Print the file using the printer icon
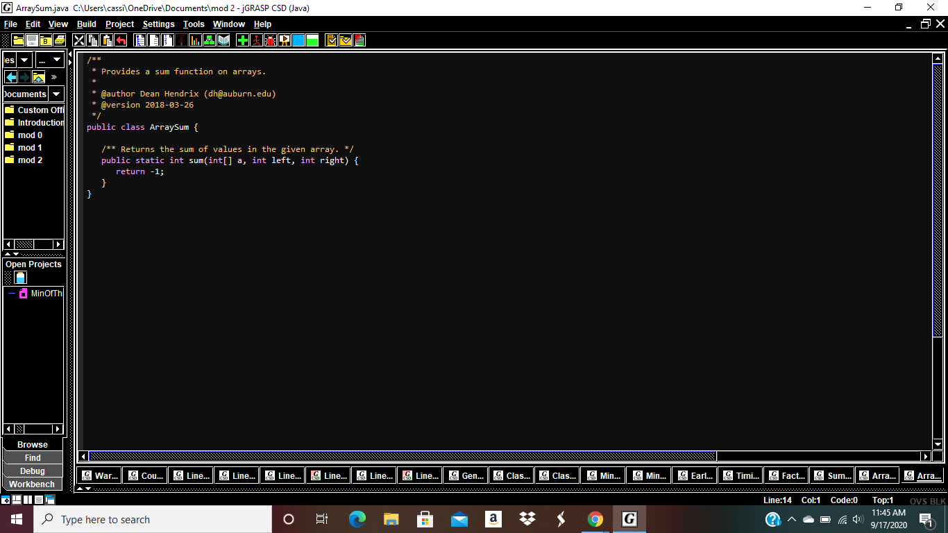Screen dimensions: 948x533 59,40
